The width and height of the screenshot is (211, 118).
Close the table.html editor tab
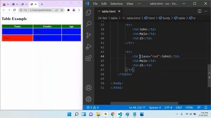[119, 11]
